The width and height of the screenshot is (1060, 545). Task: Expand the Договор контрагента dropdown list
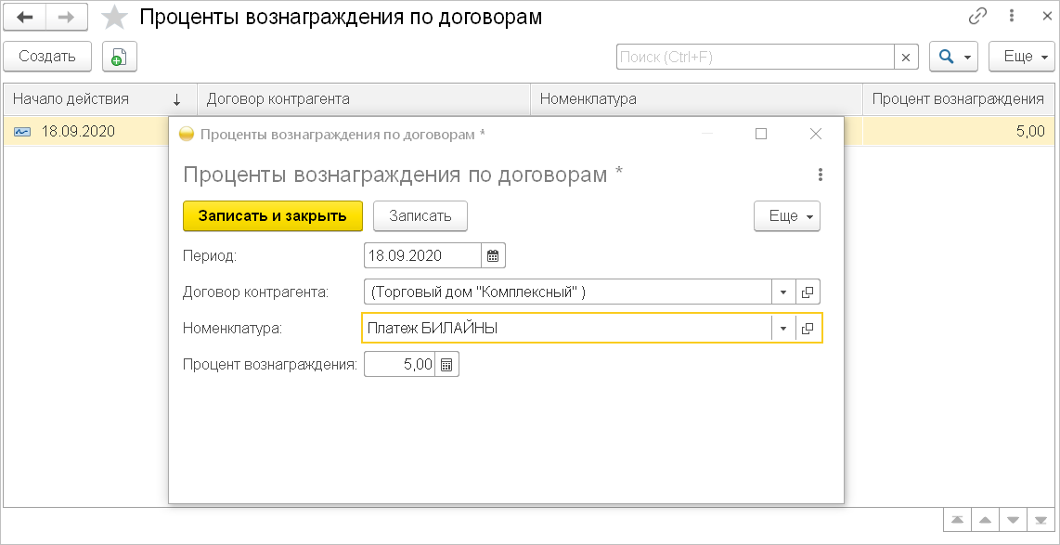[x=783, y=292]
